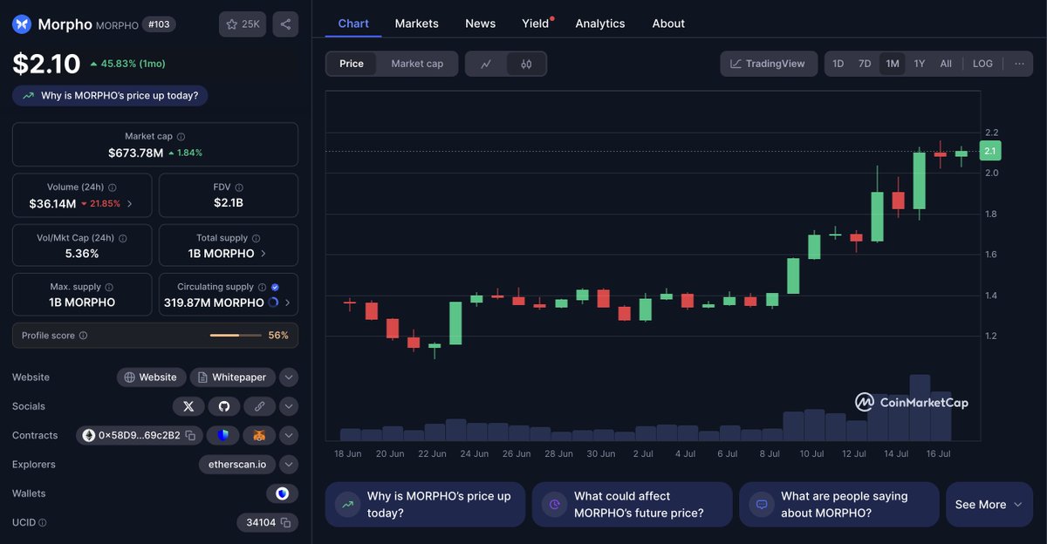Screen dimensions: 1047x544
Task: Open the Chart tab
Action: click(353, 24)
